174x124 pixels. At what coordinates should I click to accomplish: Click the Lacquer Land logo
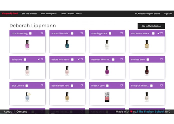click(x=10, y=14)
